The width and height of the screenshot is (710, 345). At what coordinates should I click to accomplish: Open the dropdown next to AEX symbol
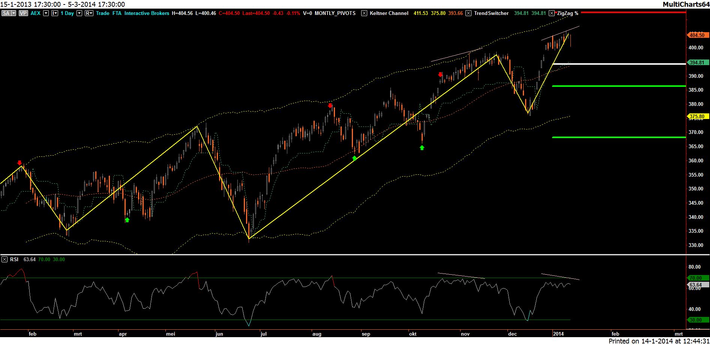46,13
